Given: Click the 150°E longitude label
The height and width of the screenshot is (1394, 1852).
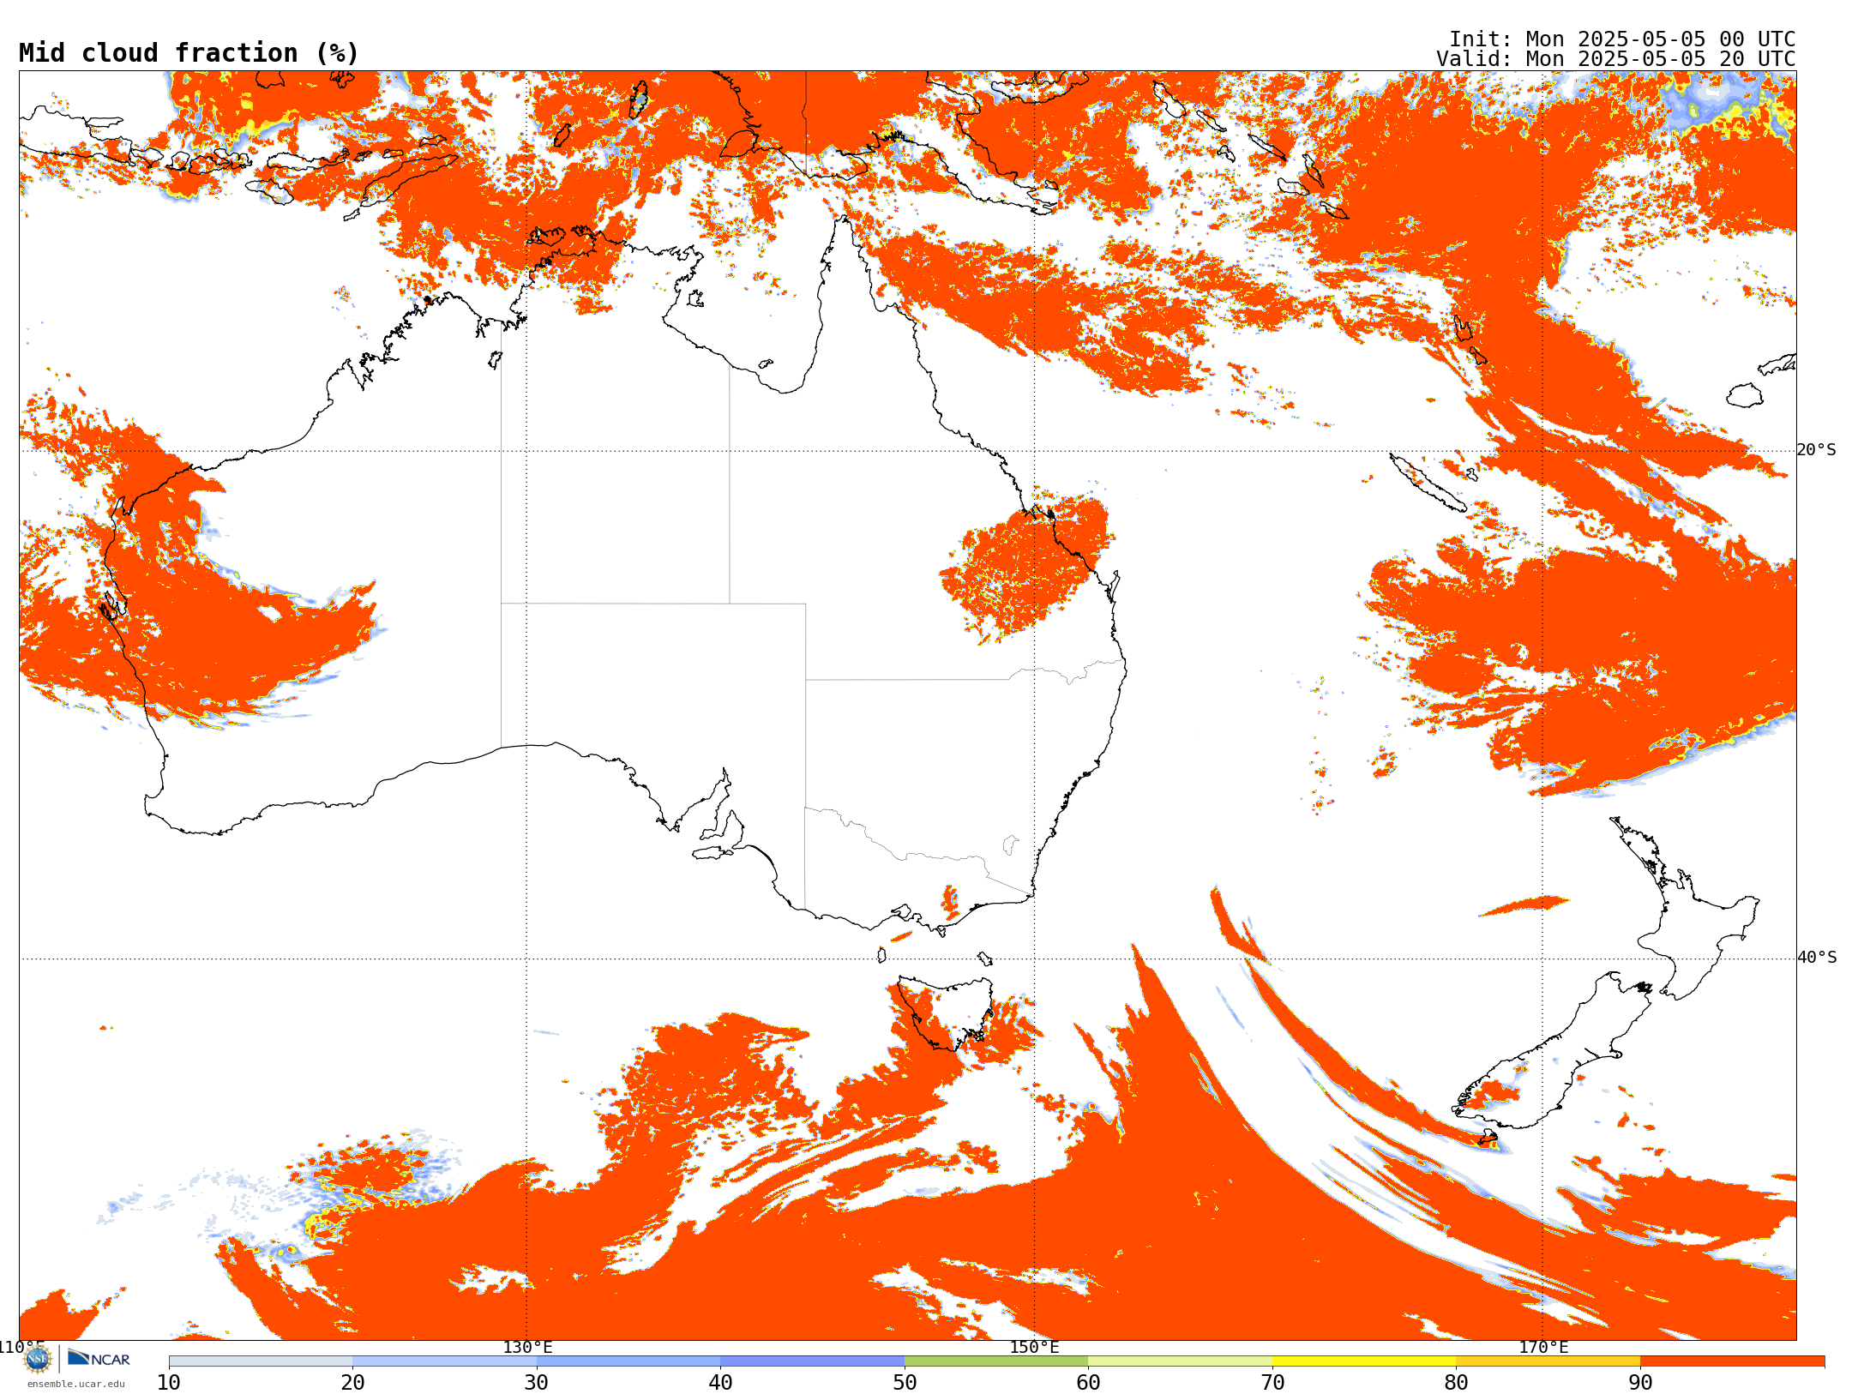Looking at the screenshot, I should click(1034, 1347).
